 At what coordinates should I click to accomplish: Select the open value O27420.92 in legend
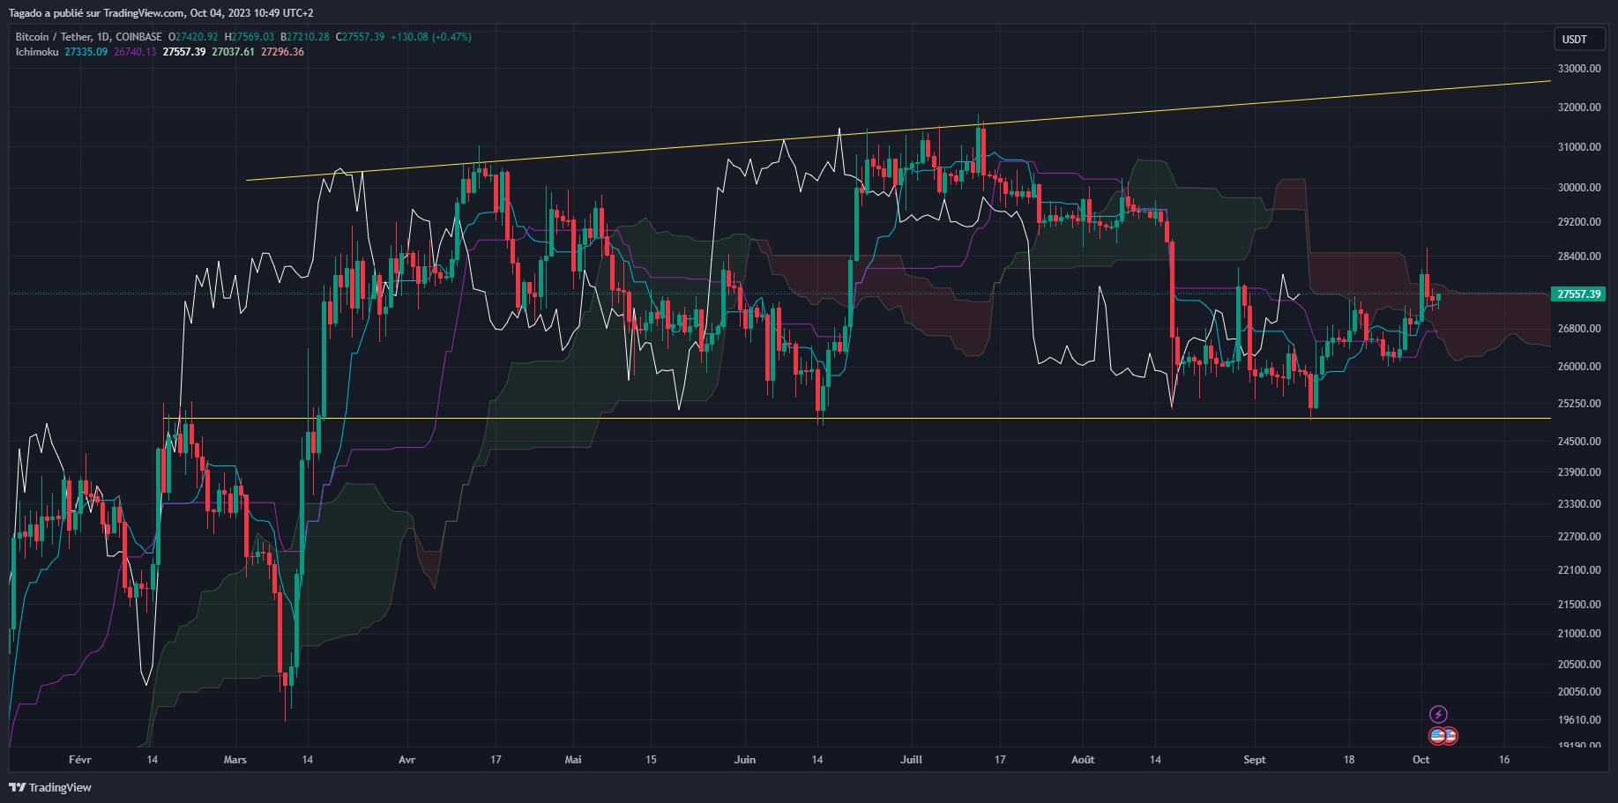click(x=192, y=37)
